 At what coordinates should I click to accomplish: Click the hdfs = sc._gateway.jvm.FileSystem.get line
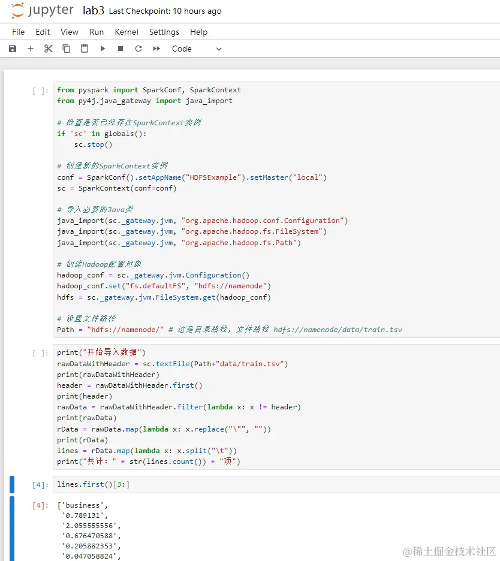pos(164,297)
